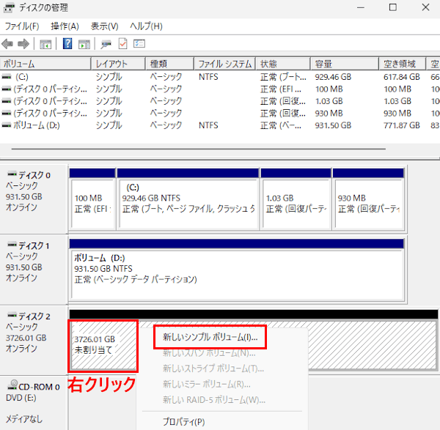Click the ディスク 0 label
440x430 pixels.
[34, 175]
